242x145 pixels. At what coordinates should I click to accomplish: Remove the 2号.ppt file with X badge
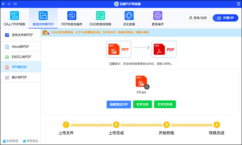tap(147, 87)
